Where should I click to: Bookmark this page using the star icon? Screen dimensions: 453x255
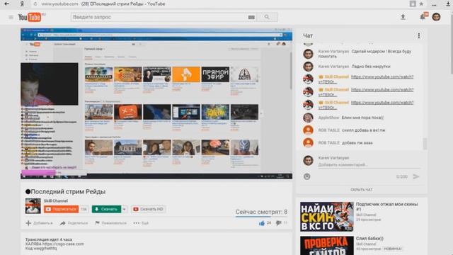[421, 4]
